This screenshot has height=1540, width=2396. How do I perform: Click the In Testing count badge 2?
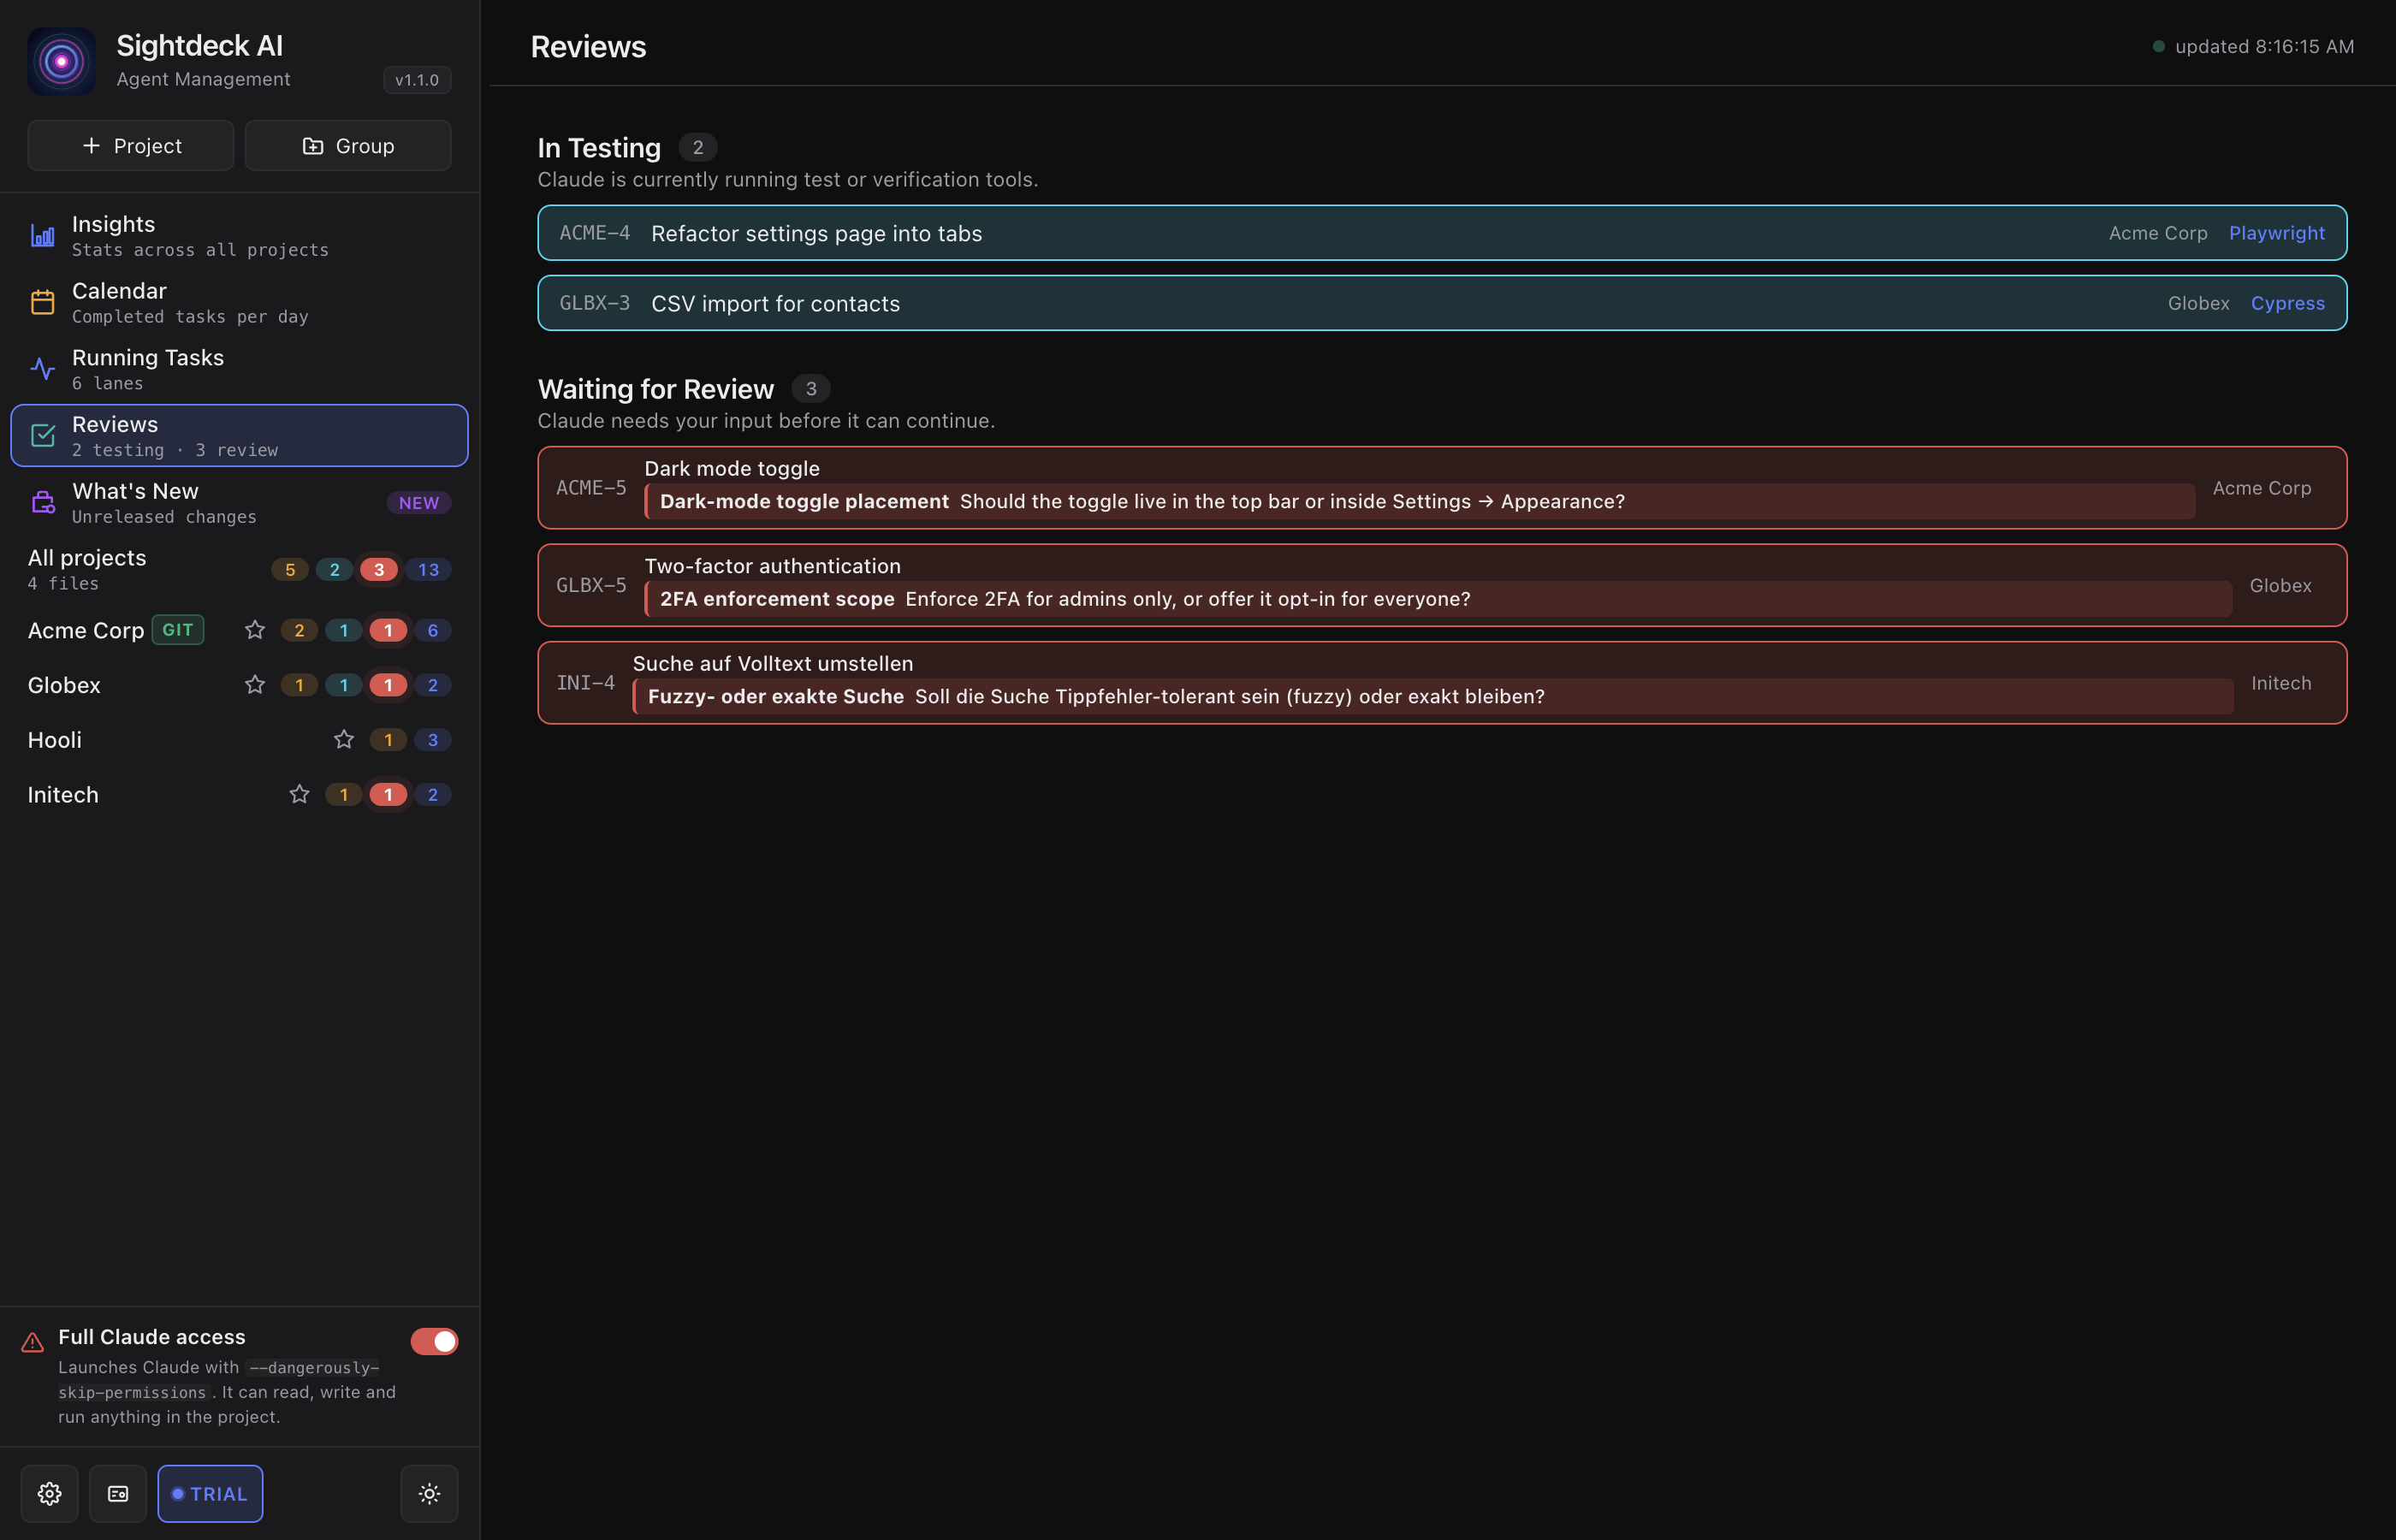(x=698, y=147)
